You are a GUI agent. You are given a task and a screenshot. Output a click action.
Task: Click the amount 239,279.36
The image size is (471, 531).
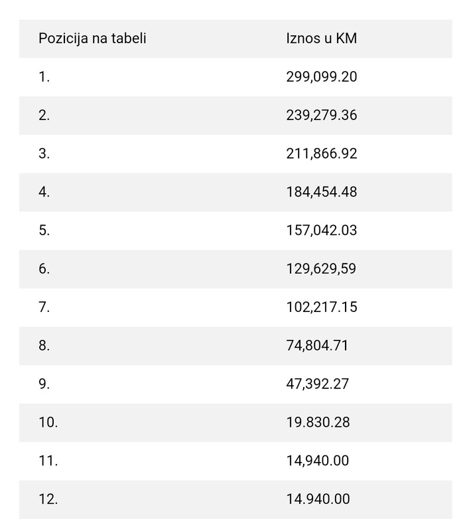click(322, 115)
